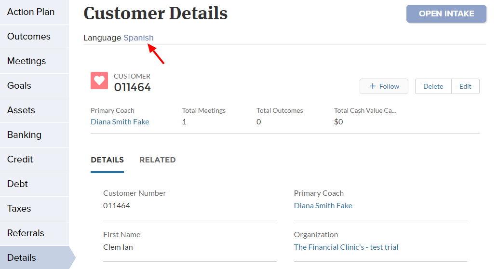Delete this customer record
498x269 pixels.
433,86
